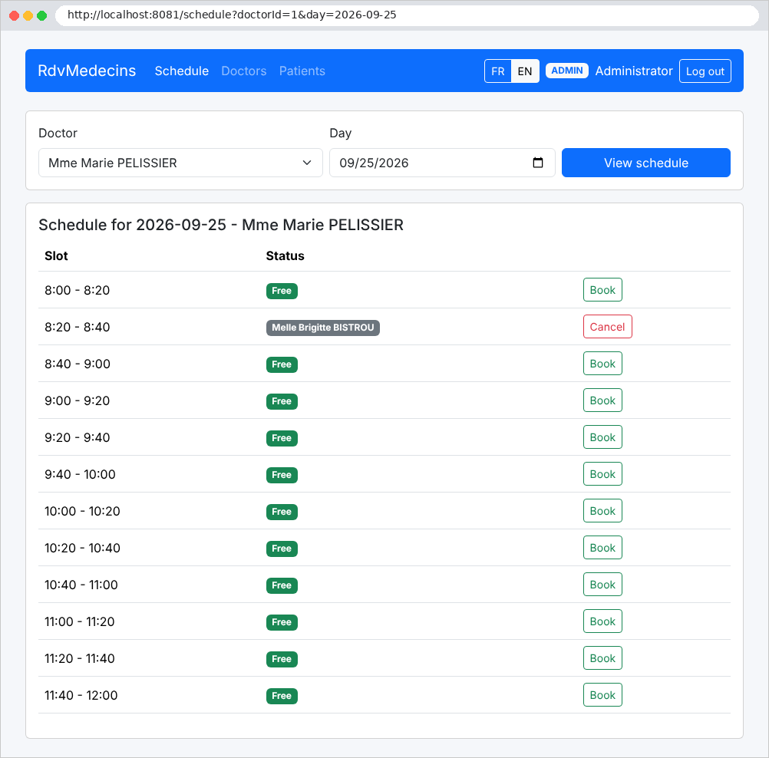
Task: Click the Free badge for 10:00 - 10:20
Action: coord(282,512)
